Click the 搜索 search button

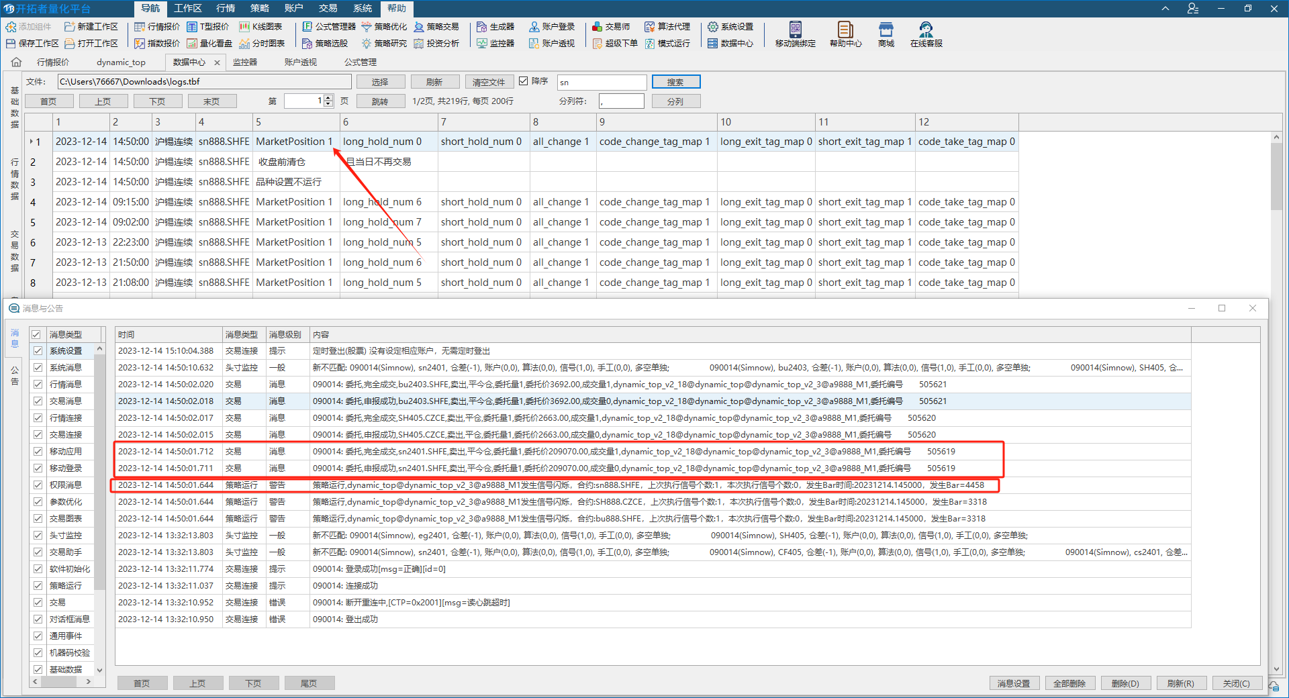tap(675, 82)
